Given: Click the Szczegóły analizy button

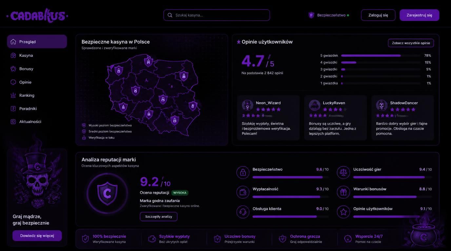Looking at the screenshot, I should click(x=159, y=216).
